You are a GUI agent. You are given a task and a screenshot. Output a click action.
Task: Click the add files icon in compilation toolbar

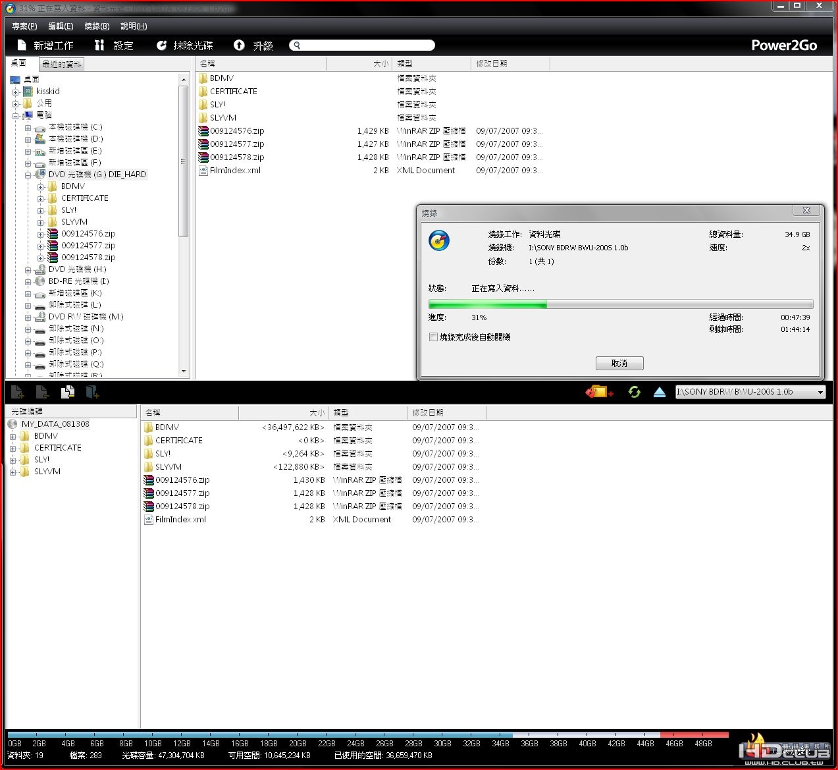coord(18,392)
